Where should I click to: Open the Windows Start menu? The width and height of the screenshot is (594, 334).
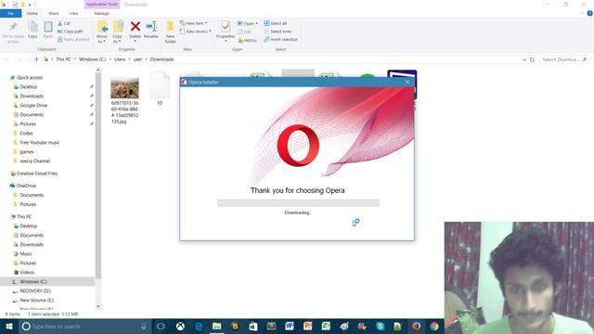click(x=8, y=326)
